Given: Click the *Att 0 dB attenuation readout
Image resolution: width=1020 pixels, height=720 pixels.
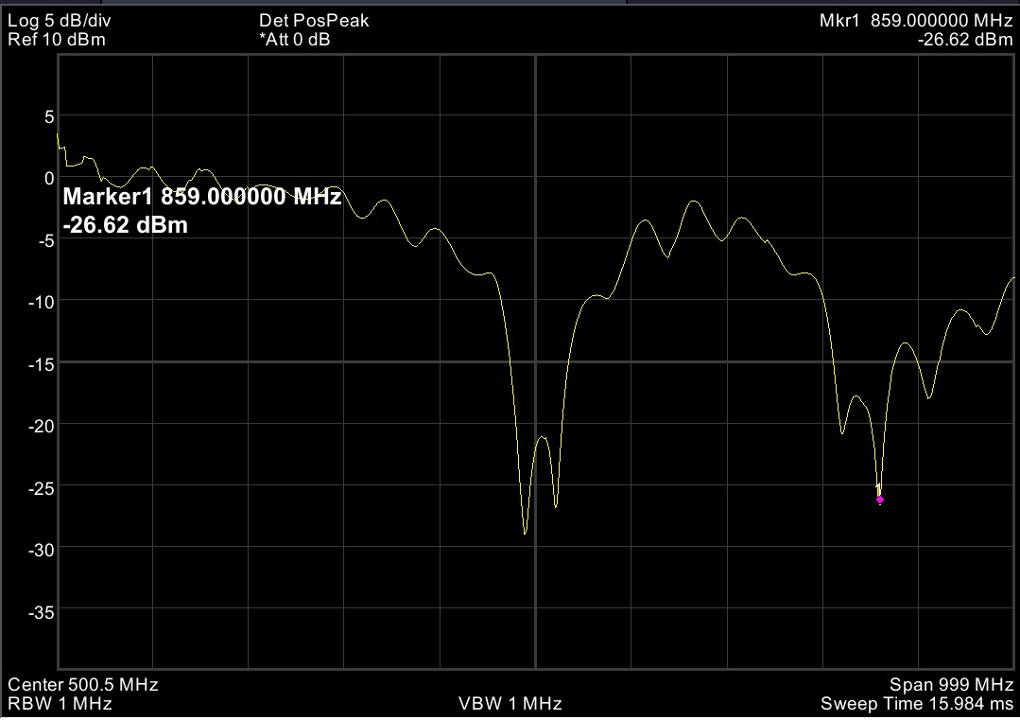Looking at the screenshot, I should [x=294, y=40].
